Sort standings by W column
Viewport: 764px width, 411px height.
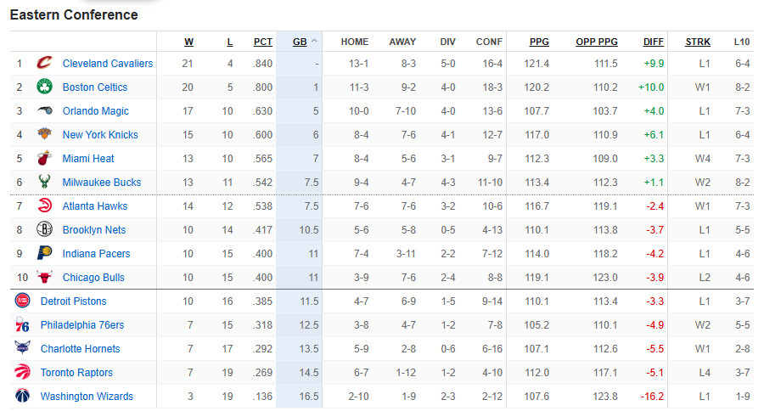click(188, 42)
